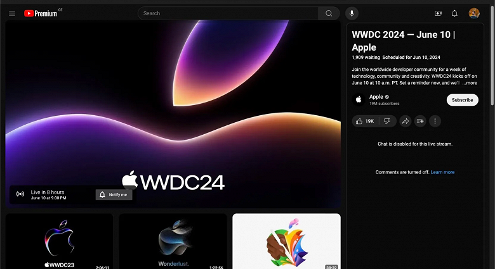Open the hamburger guide menu
The height and width of the screenshot is (269, 495).
click(12, 13)
